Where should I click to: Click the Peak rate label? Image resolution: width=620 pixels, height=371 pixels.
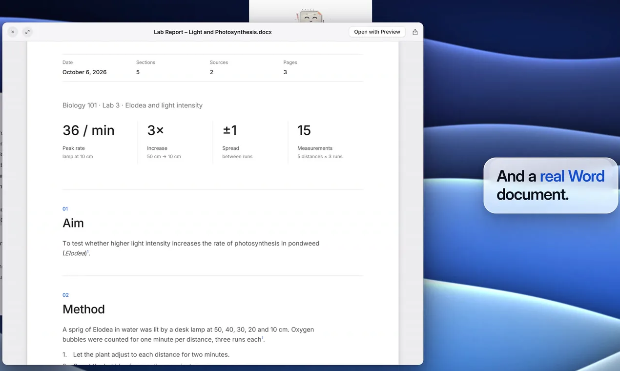[74, 148]
